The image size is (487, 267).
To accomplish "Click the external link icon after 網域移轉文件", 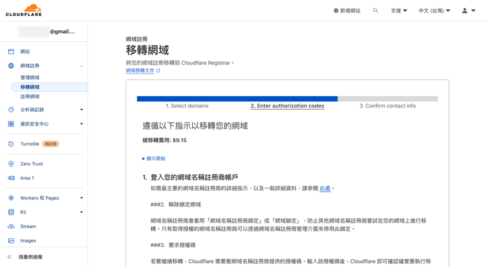I will point(158,71).
